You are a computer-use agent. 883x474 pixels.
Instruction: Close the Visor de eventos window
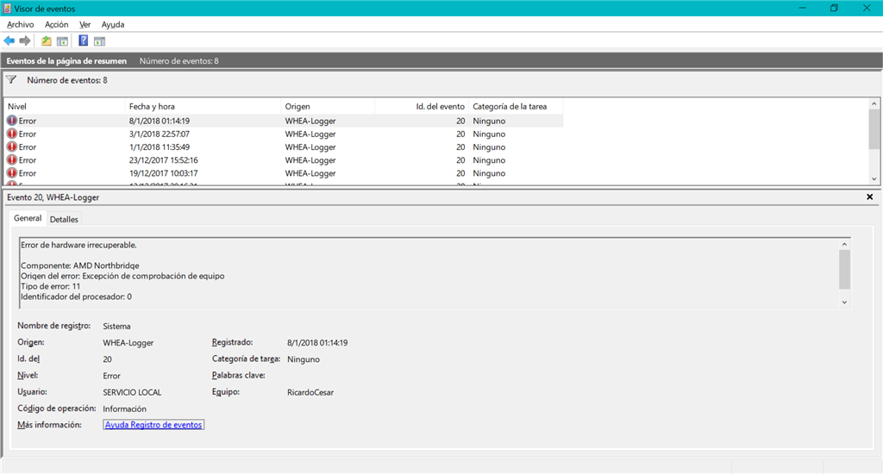[867, 8]
